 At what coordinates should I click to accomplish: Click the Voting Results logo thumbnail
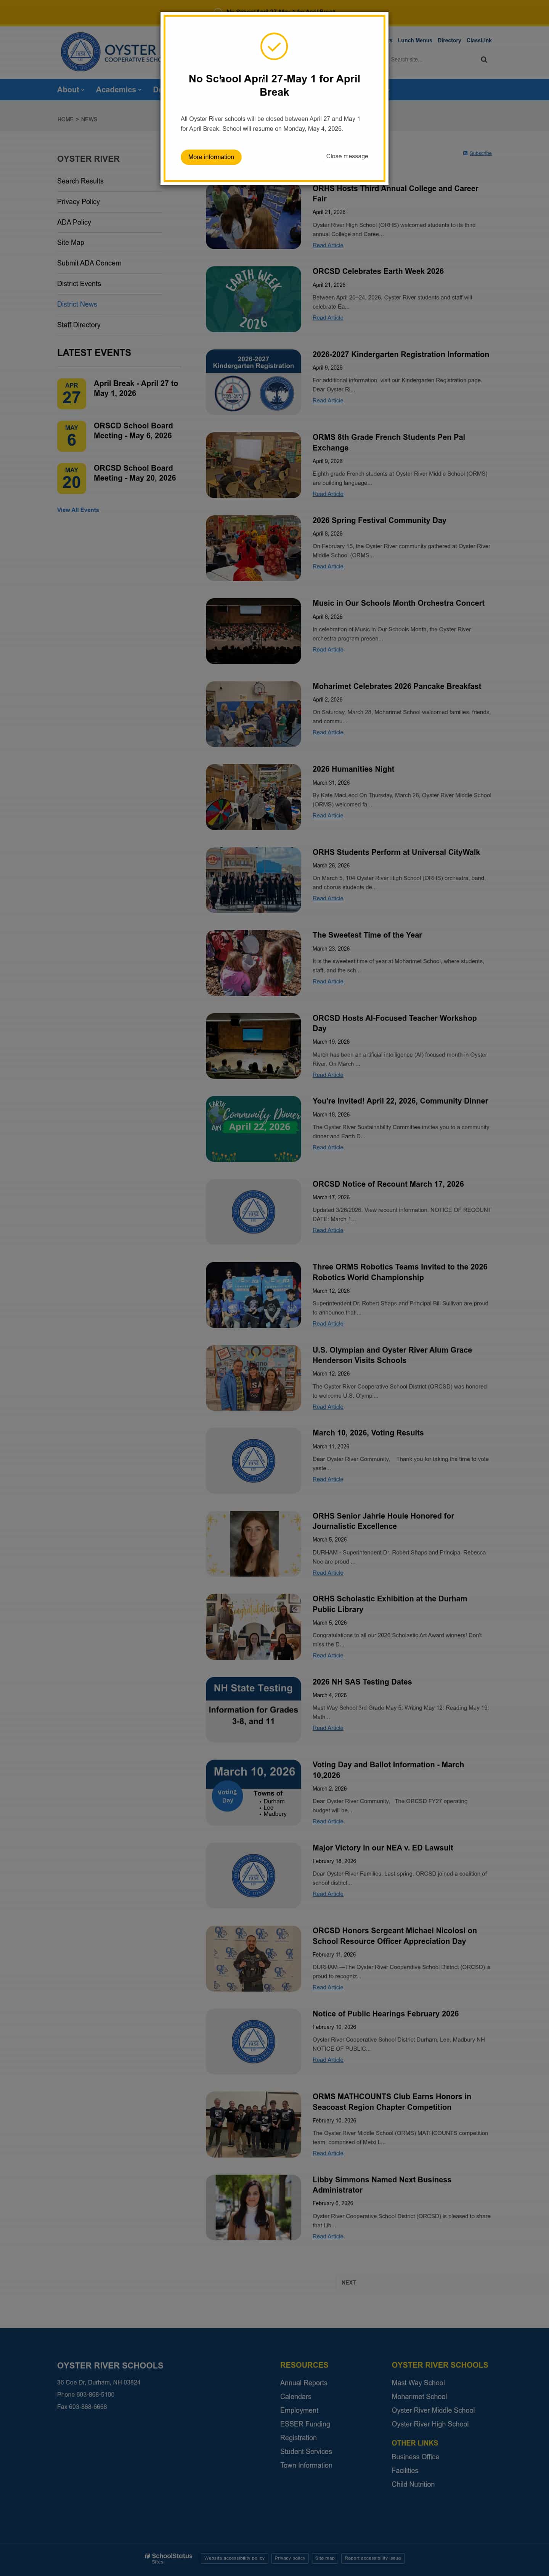tap(253, 1461)
